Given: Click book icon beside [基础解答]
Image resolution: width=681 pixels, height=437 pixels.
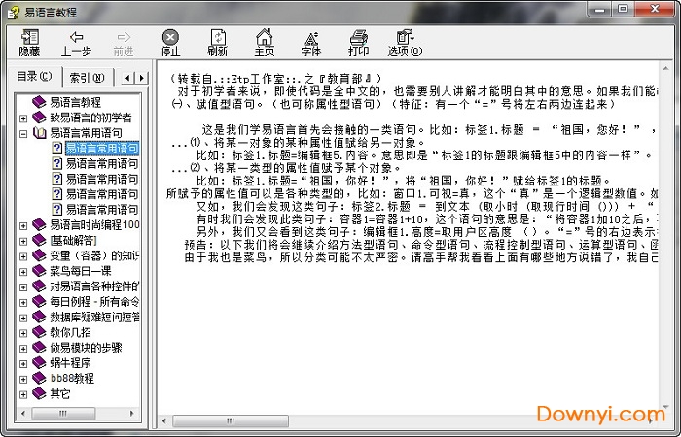Looking at the screenshot, I should tap(39, 240).
